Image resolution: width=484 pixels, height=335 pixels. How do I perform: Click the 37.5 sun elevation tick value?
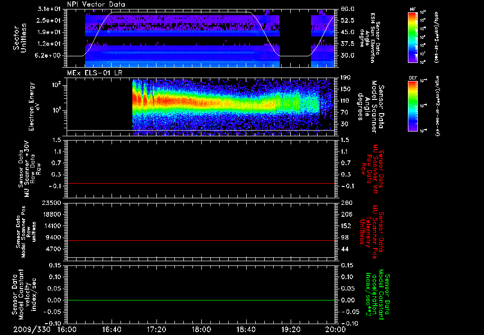pos(347,44)
